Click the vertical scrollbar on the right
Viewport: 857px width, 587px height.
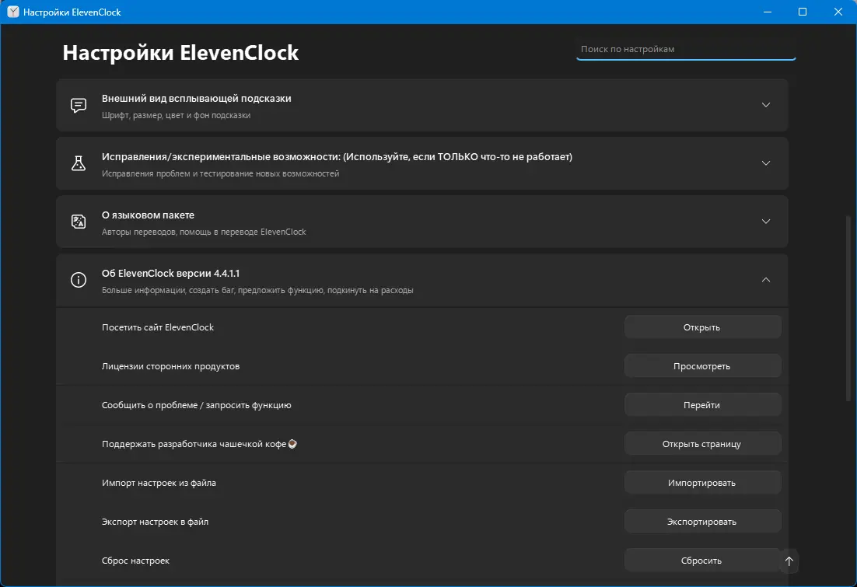click(x=848, y=308)
